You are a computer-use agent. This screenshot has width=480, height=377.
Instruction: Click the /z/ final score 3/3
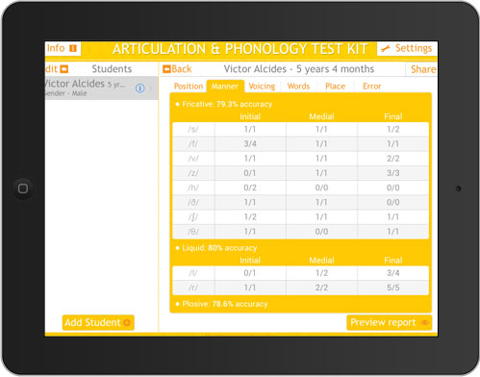click(x=393, y=173)
